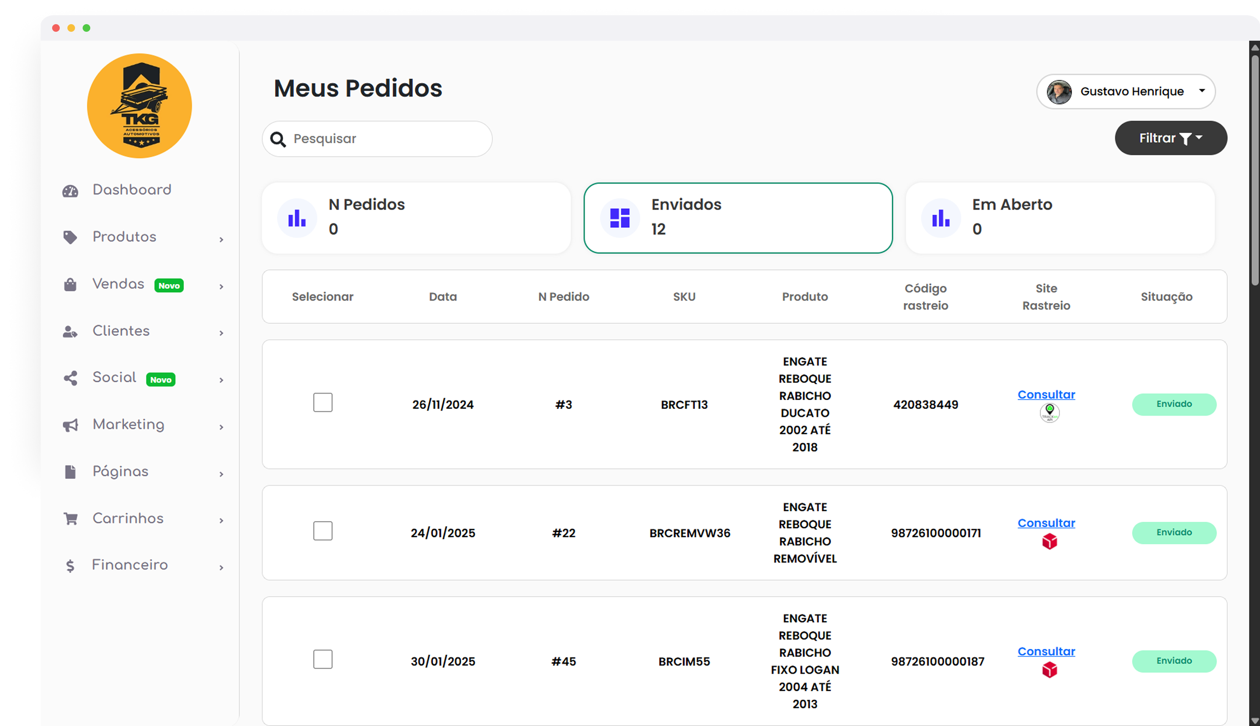
Task: Click the Produtos tag icon
Action: pos(70,237)
